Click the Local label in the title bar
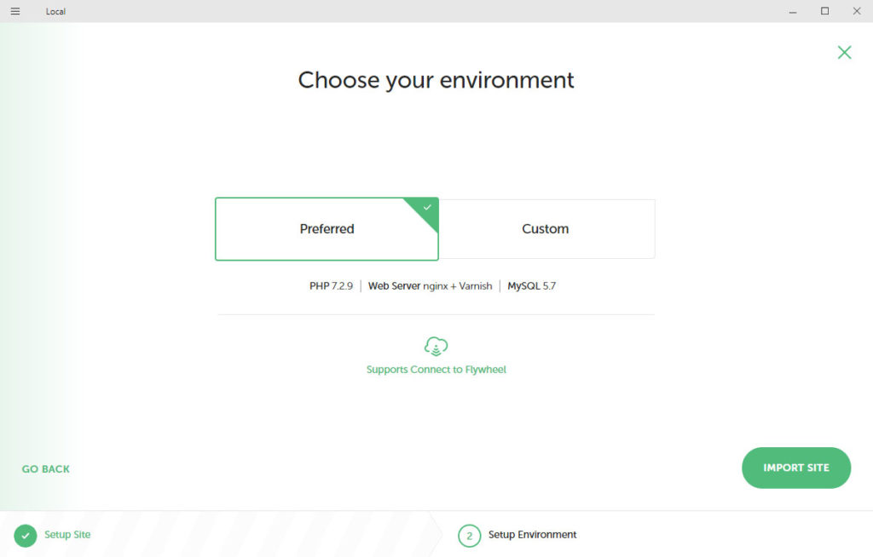873x557 pixels. click(55, 11)
